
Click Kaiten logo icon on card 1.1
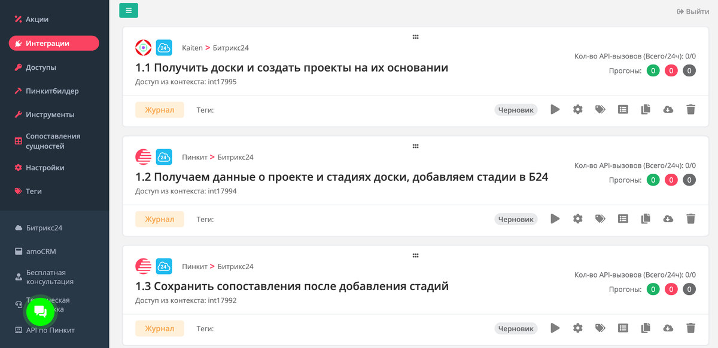click(144, 47)
